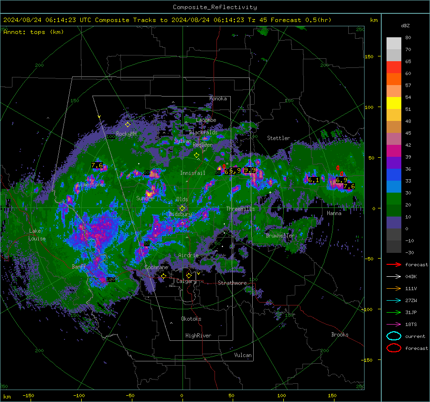This screenshot has width=430, height=402.
Task: Click the RockyMH label
Action: pyautogui.click(x=126, y=134)
